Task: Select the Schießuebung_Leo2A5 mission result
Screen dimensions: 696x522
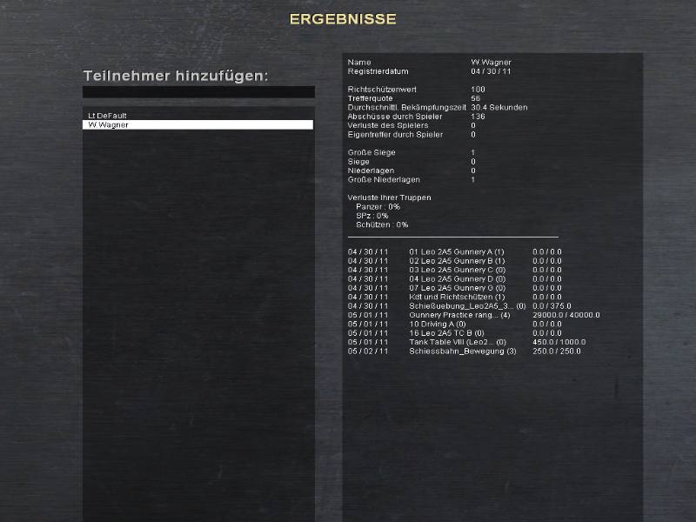Action: click(467, 306)
